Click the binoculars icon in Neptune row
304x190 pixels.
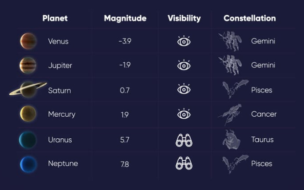coord(184,163)
